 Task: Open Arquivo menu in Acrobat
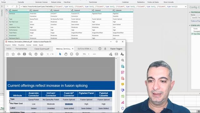point(8,45)
